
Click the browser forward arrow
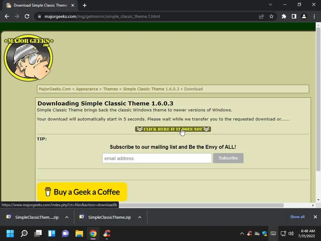[17, 16]
